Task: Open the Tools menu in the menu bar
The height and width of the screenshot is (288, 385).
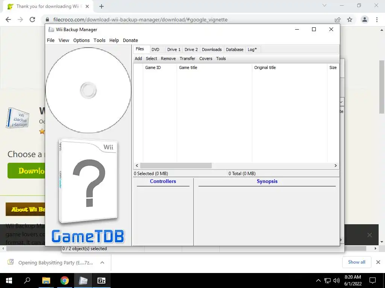Action: pyautogui.click(x=99, y=40)
